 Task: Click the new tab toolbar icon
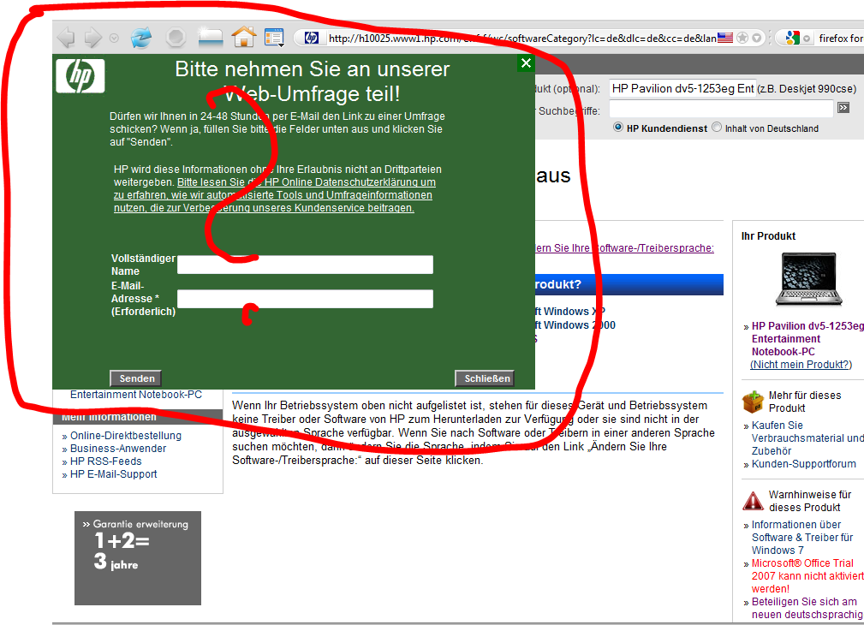[x=211, y=36]
